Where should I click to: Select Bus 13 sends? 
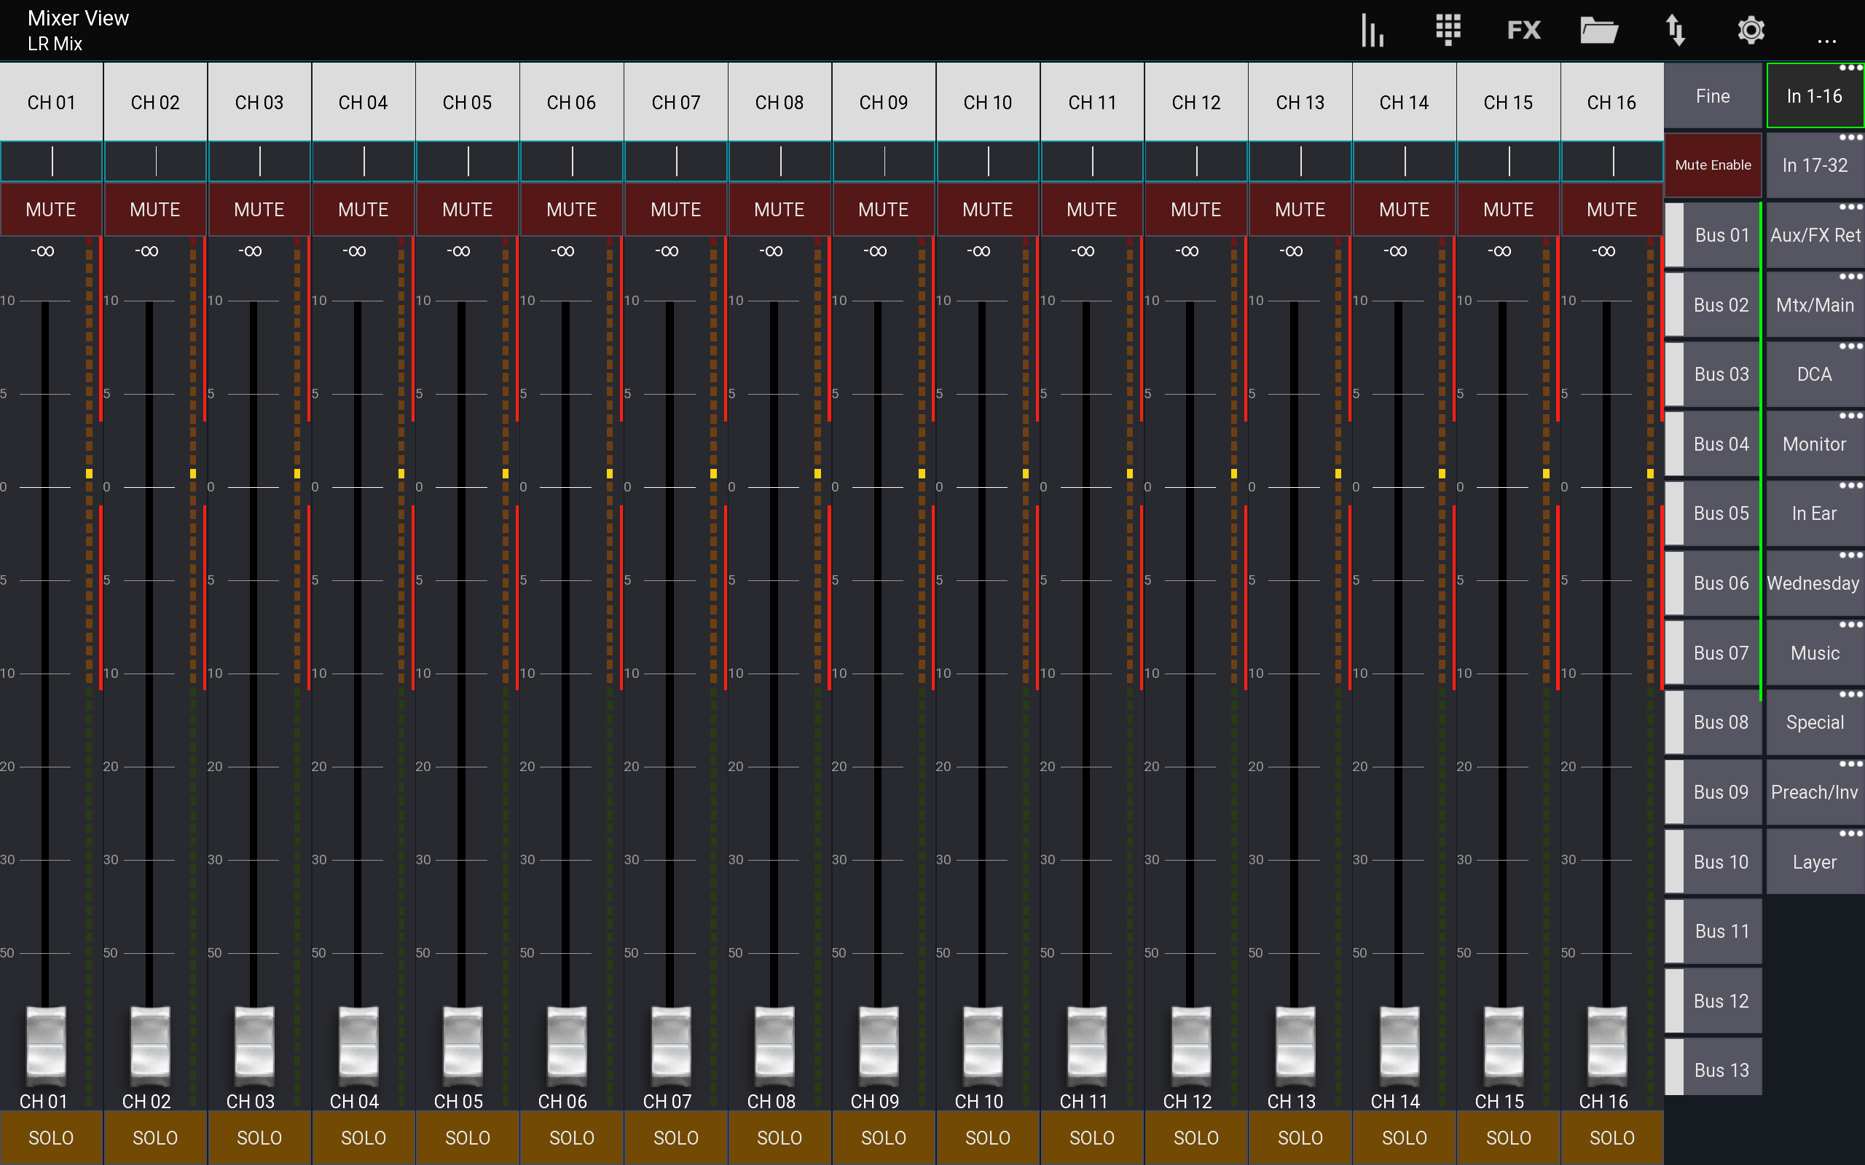click(x=1713, y=1068)
